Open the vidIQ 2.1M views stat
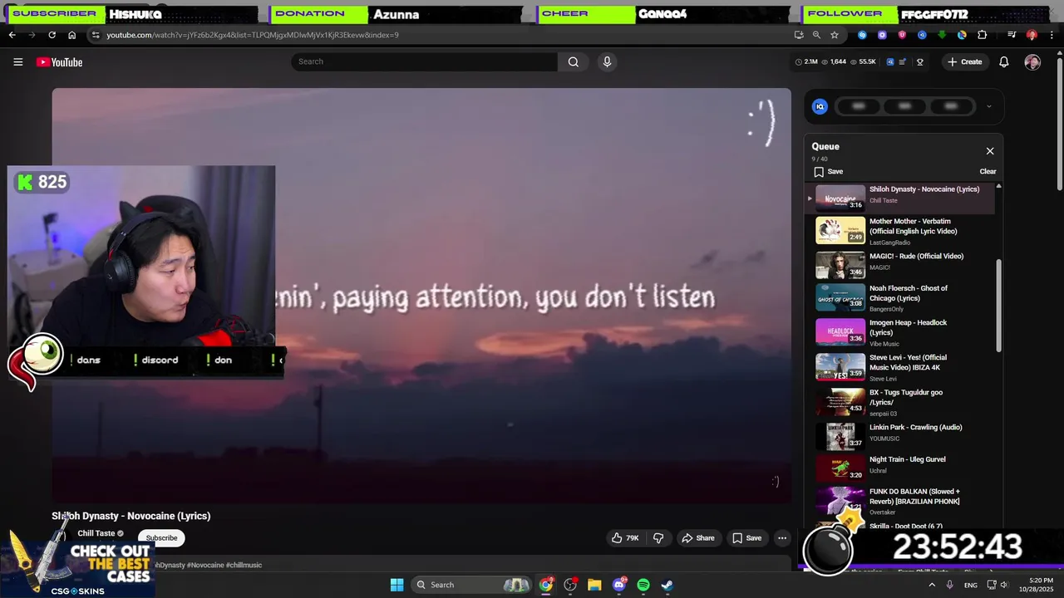This screenshot has width=1064, height=598. pyautogui.click(x=806, y=61)
